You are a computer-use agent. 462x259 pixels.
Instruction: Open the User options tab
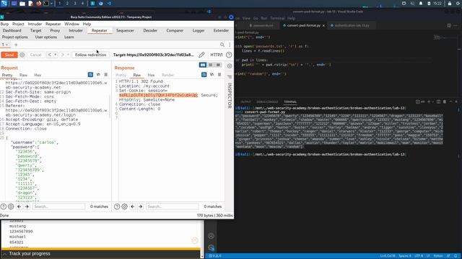tap(46, 37)
